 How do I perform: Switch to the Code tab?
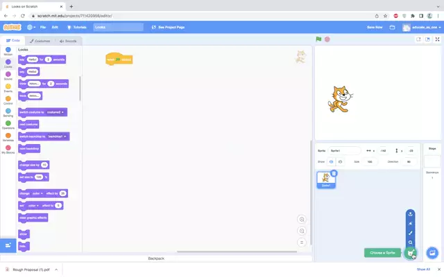pyautogui.click(x=12, y=41)
